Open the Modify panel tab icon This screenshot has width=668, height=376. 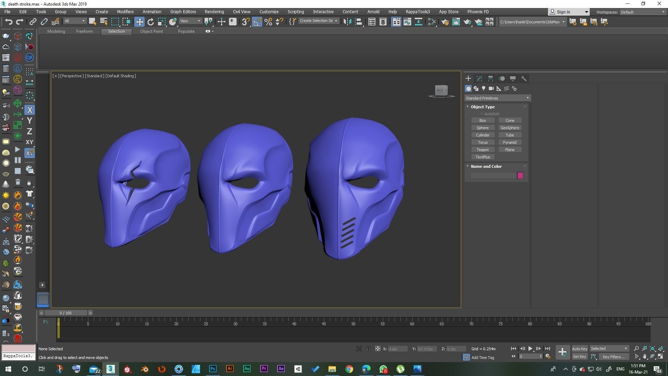point(479,79)
